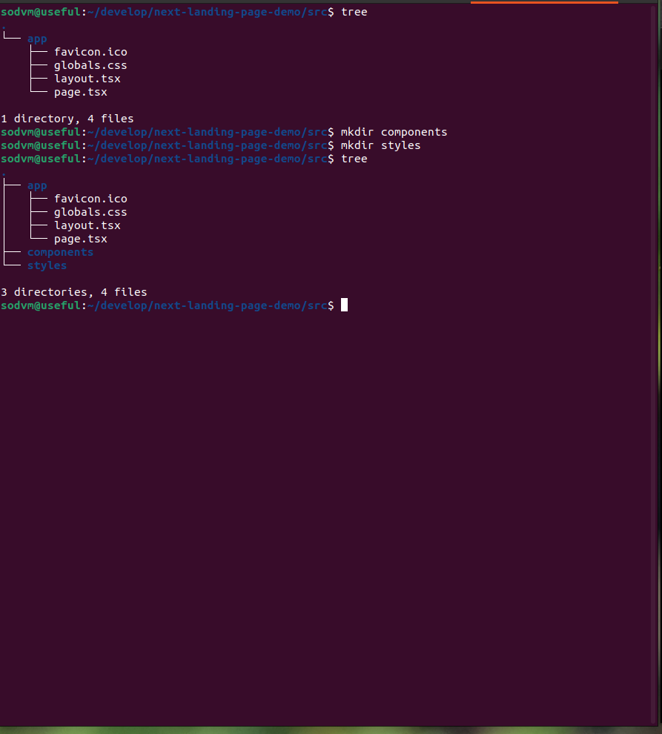The width and height of the screenshot is (662, 734).
Task: Select the app folder in the second tree output
Action: click(36, 185)
